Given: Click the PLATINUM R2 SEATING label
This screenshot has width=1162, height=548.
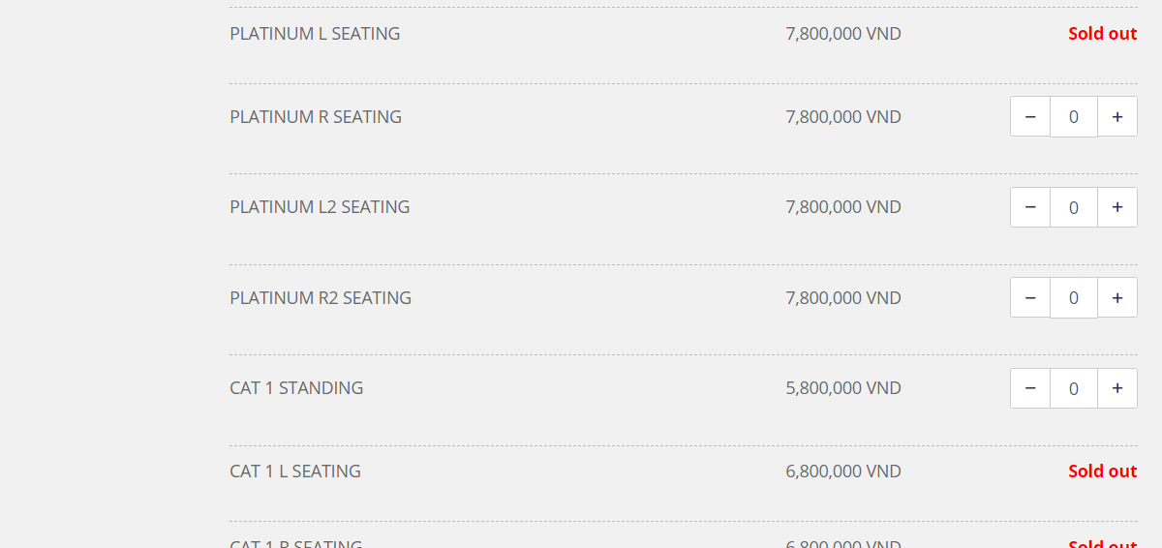Looking at the screenshot, I should [x=321, y=298].
